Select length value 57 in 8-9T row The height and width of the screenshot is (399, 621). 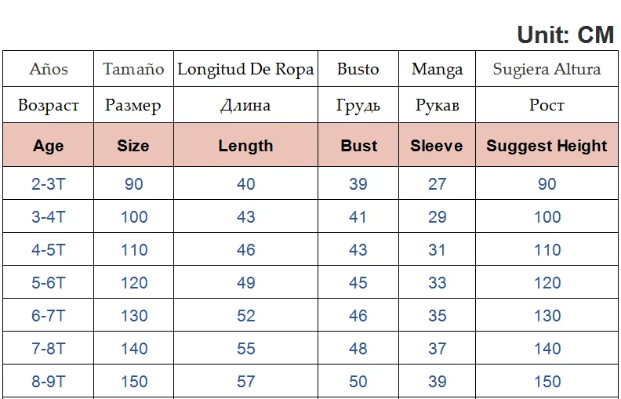(x=246, y=382)
